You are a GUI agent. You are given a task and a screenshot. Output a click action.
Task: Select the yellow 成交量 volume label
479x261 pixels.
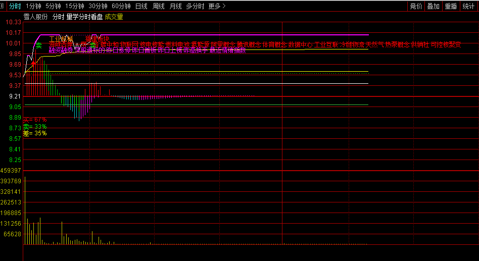[114, 17]
